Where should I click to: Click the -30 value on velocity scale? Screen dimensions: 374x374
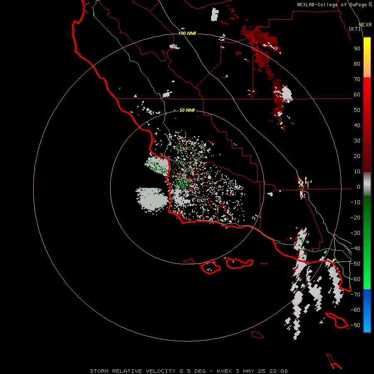click(355, 233)
